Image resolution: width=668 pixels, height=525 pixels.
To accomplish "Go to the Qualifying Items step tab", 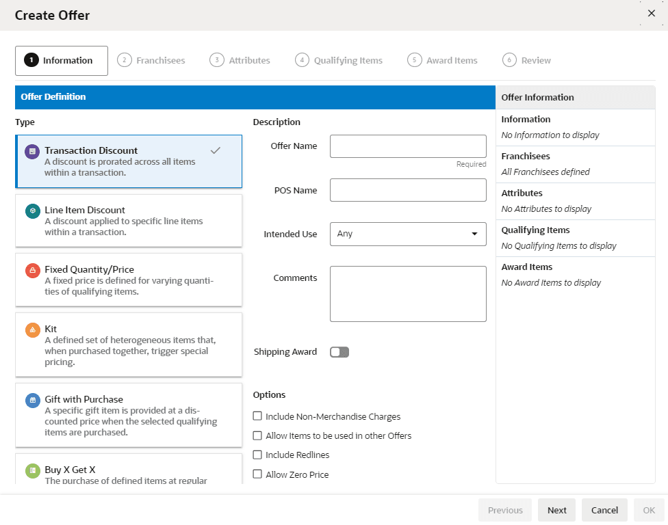I will click(x=339, y=60).
